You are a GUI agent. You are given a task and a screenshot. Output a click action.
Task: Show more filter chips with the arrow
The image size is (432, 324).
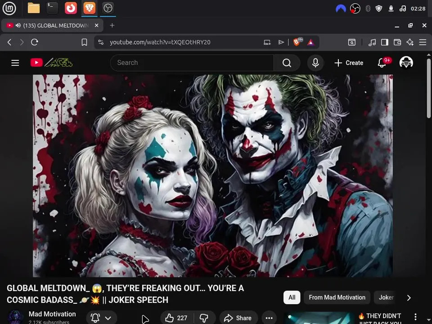[409, 298]
